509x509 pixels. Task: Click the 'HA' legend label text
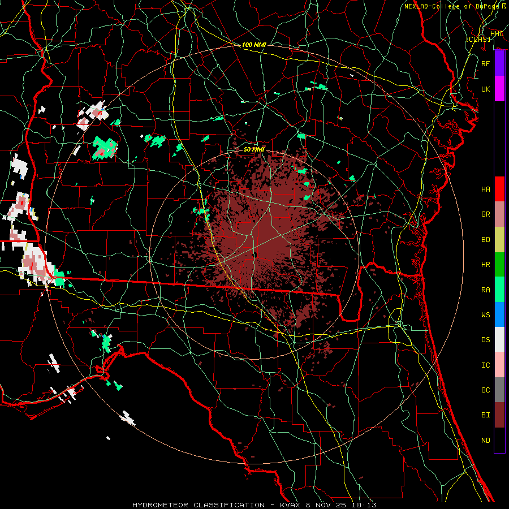pos(486,189)
